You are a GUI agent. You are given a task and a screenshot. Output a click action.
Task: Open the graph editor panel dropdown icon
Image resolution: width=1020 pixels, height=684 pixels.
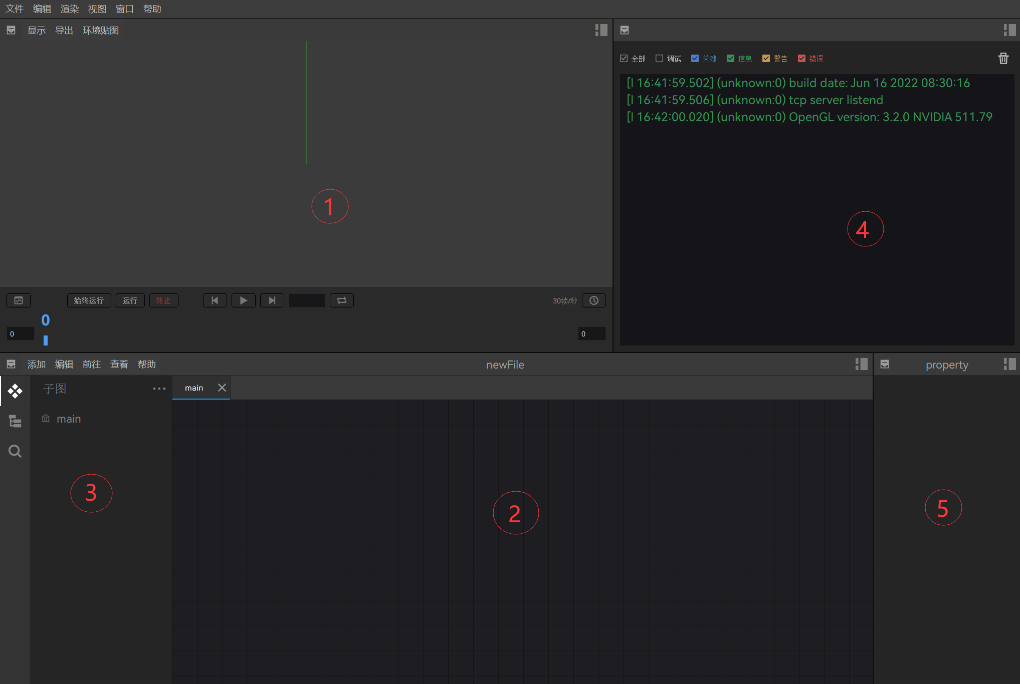(x=11, y=364)
